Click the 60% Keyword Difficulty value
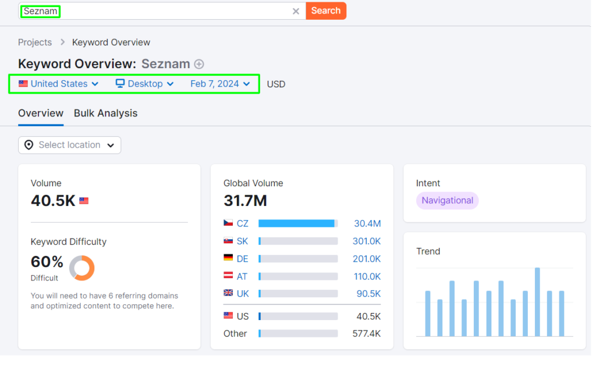Screen dimensions: 596x366 tap(47, 262)
